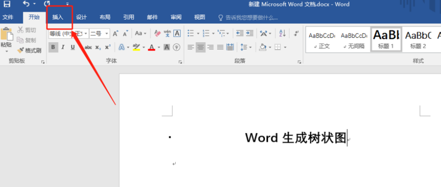Toggle Bold formatting
This screenshot has height=187, width=441.
click(53, 47)
